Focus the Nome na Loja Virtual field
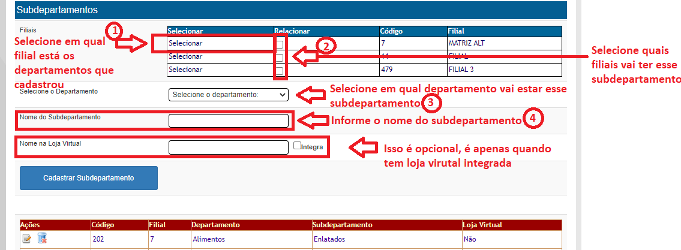 [229, 147]
